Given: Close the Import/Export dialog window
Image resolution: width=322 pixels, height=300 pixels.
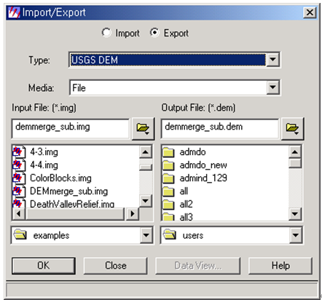Looking at the screenshot, I should click(310, 12).
